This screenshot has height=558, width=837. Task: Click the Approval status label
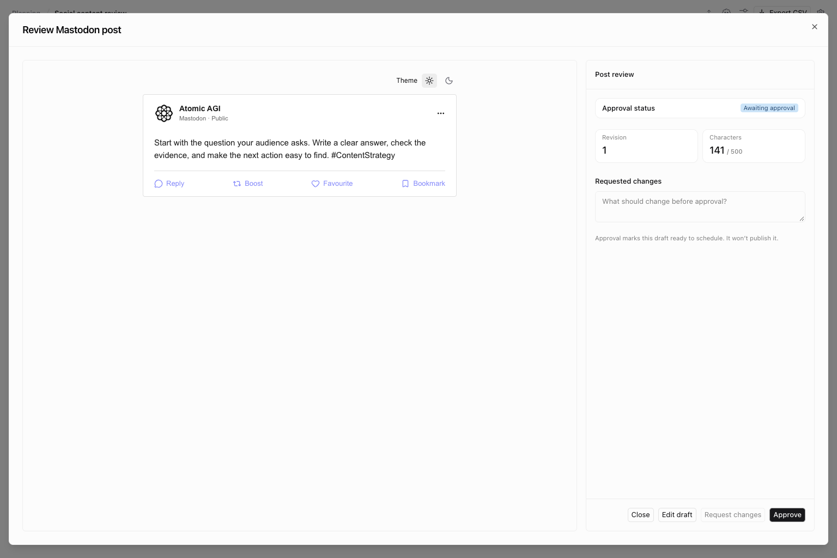click(x=628, y=108)
